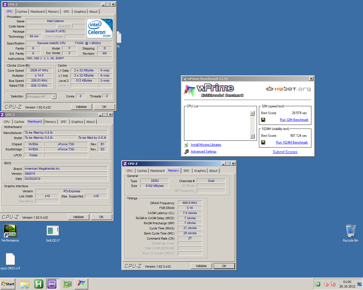
Task: Open the green H taskbar application
Action: [x=39, y=284]
